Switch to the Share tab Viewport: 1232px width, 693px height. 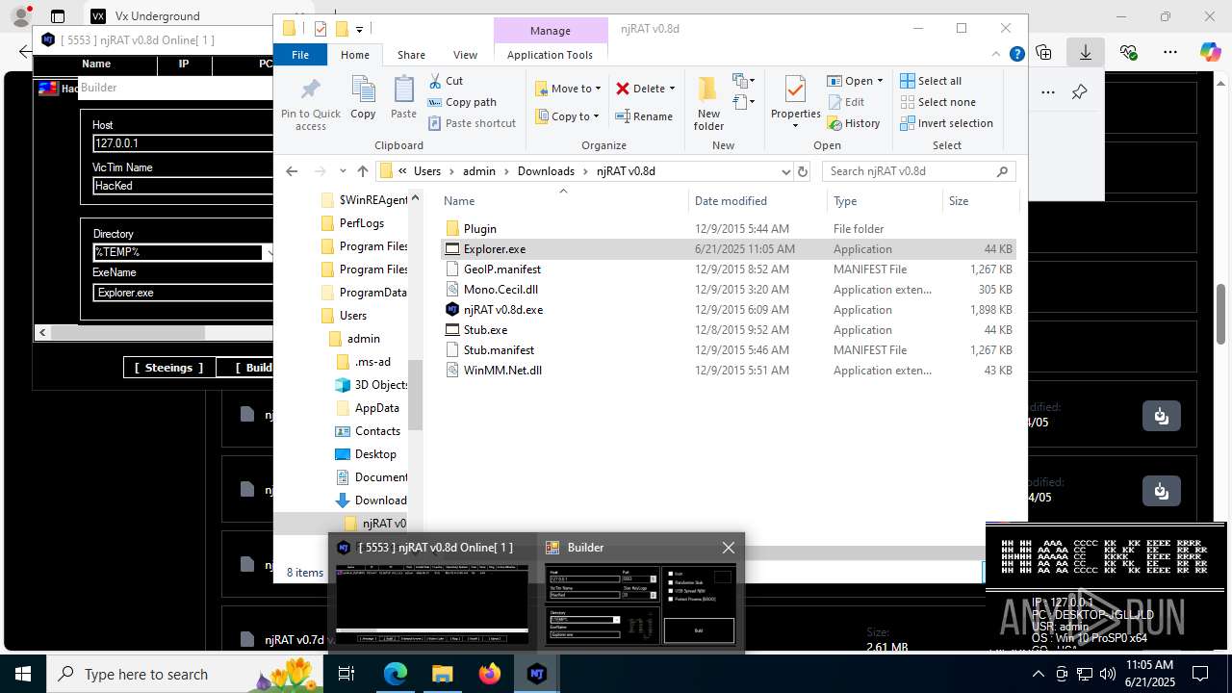[x=411, y=55]
